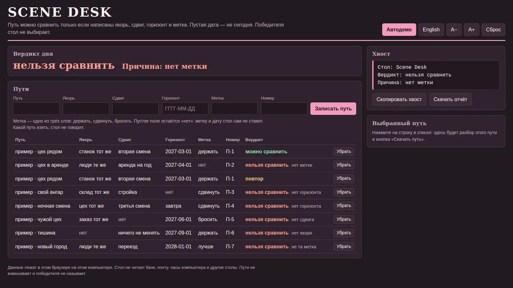Focus the Якорь input field

tap(86, 109)
